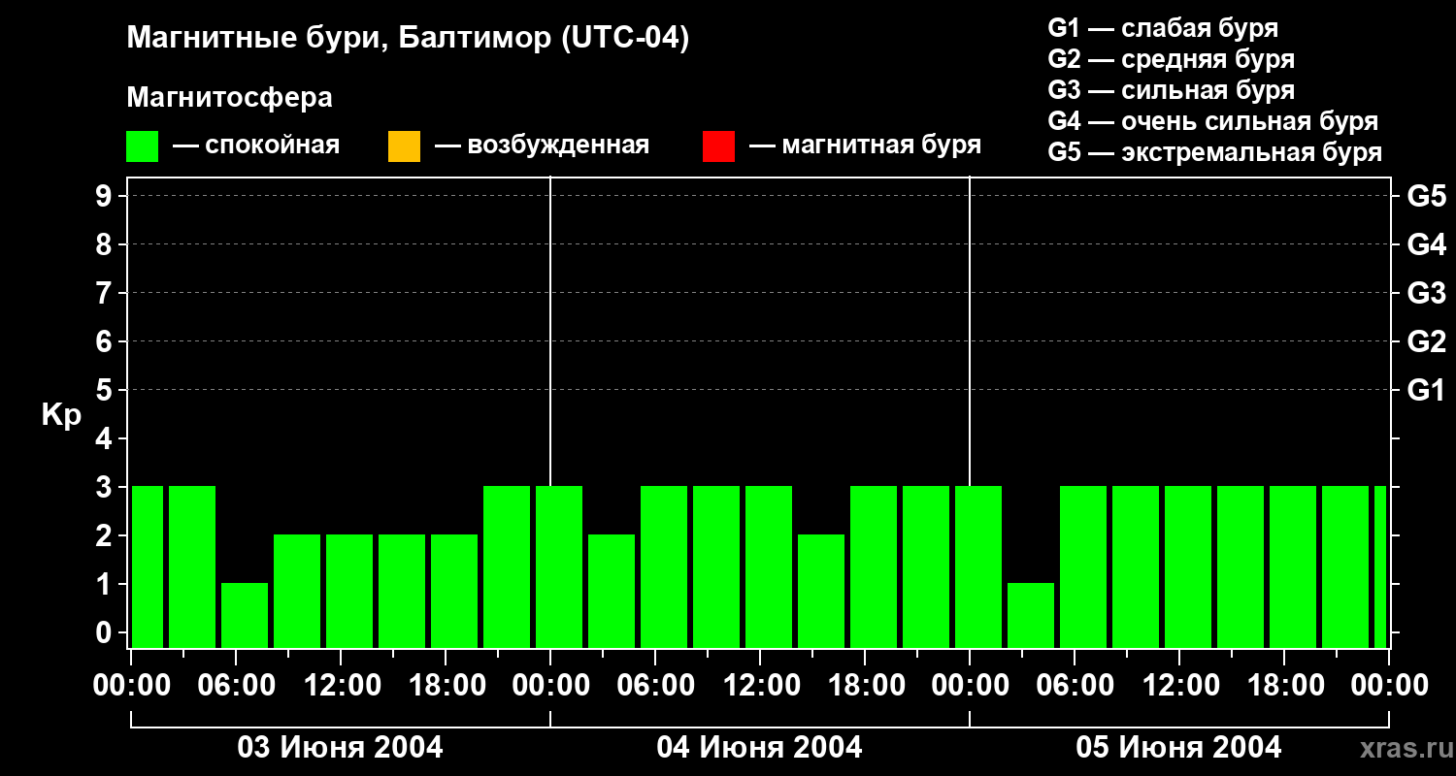
Task: Click the '03 Июня 2004' date label
Action: click(x=341, y=748)
